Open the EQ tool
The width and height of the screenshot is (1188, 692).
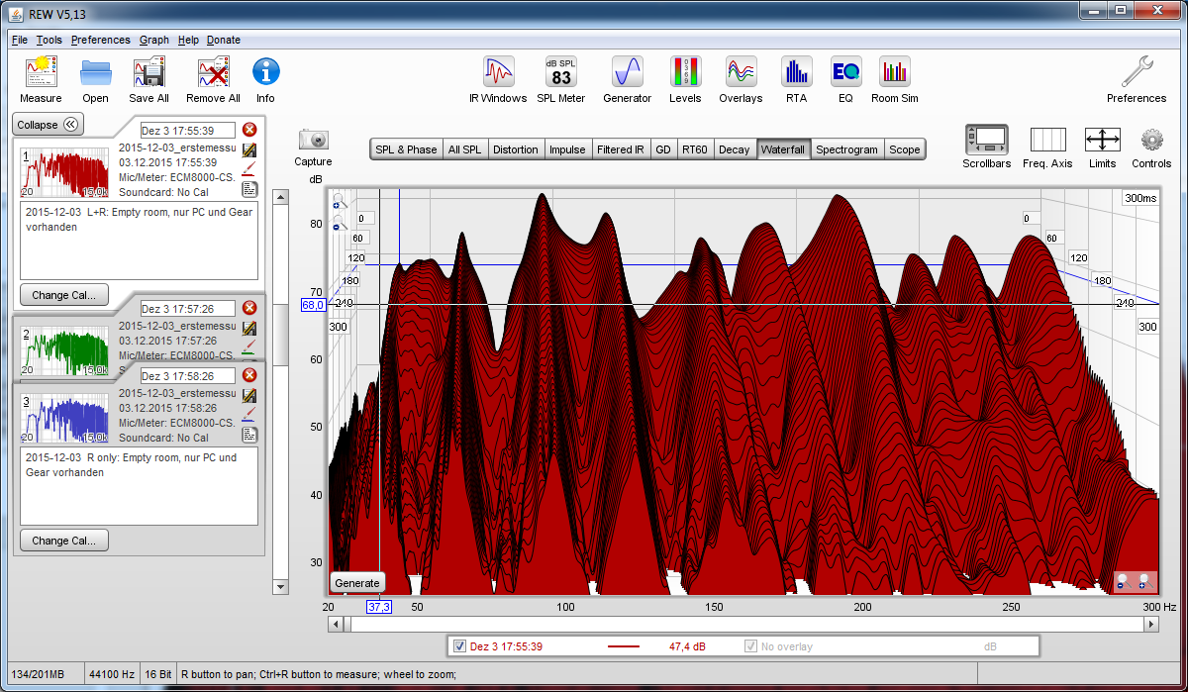(x=845, y=72)
